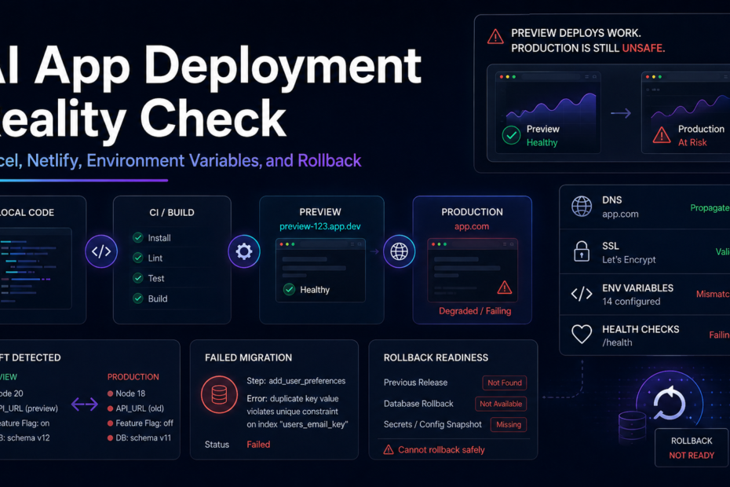
Task: Click the Not Found status badge
Action: pos(505,383)
